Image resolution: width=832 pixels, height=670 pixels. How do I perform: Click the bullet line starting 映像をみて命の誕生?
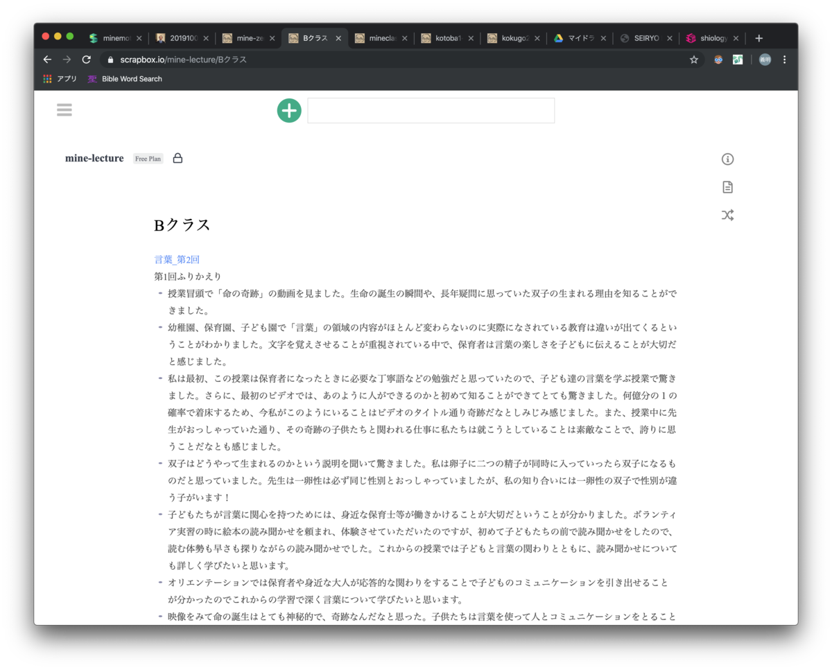pyautogui.click(x=422, y=615)
